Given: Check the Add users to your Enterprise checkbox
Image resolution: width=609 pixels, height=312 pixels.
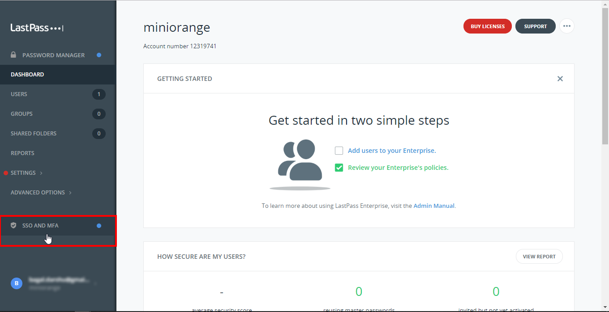Looking at the screenshot, I should point(339,151).
